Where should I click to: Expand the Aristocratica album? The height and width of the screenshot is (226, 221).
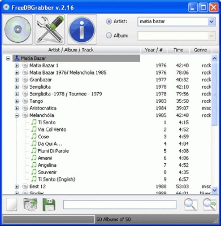tap(17, 108)
